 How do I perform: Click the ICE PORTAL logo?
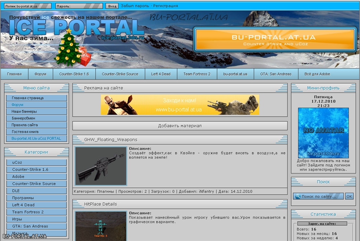coord(76,28)
